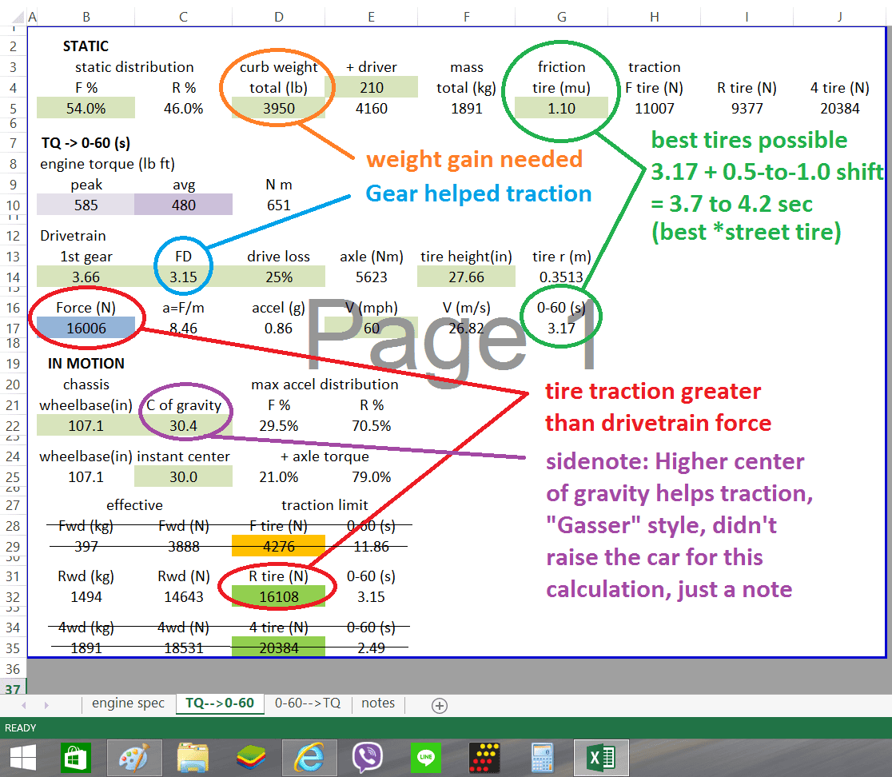
Task: Click 4 tire (N) cell 20384 in row 35
Action: [x=279, y=647]
